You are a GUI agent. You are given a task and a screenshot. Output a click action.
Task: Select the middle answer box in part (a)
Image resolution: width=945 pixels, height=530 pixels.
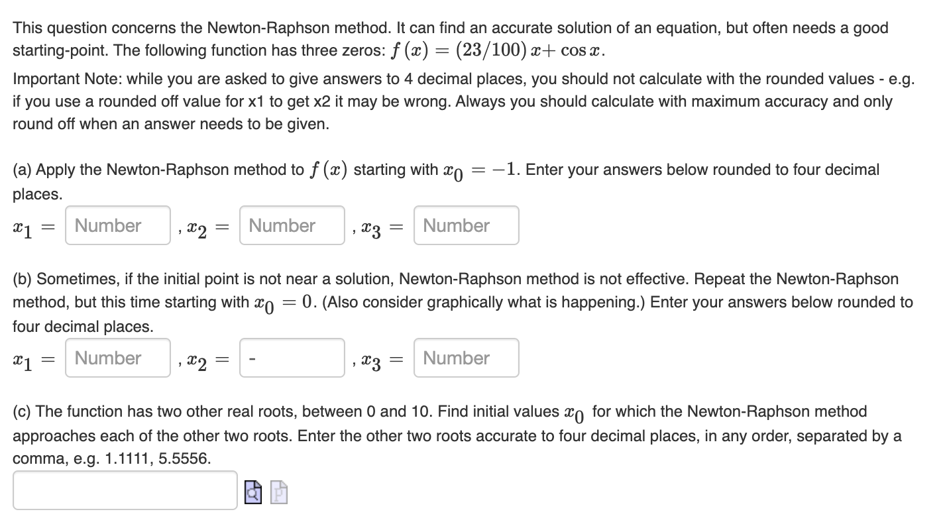[292, 226]
